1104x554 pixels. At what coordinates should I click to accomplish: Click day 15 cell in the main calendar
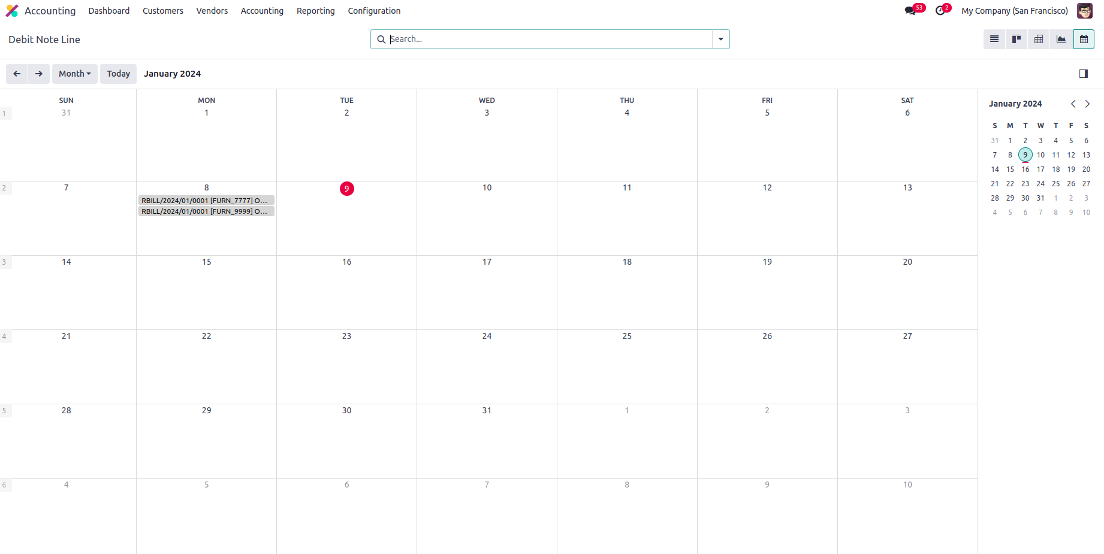click(206, 293)
